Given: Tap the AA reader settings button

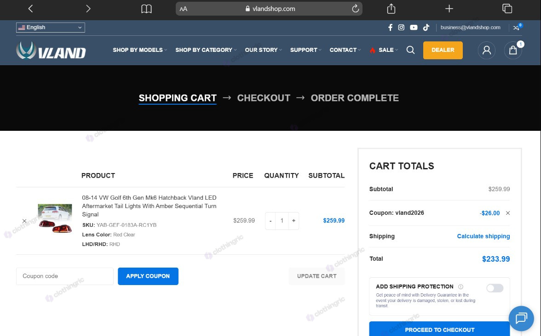Looking at the screenshot, I should pos(184,9).
